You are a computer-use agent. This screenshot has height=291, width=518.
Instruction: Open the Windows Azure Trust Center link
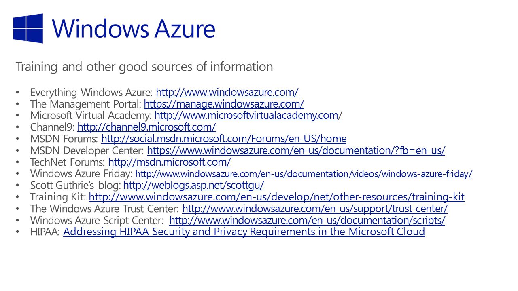pos(315,209)
